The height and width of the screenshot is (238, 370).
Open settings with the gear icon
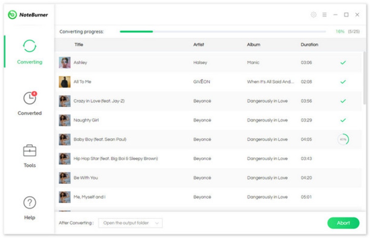pos(313,15)
